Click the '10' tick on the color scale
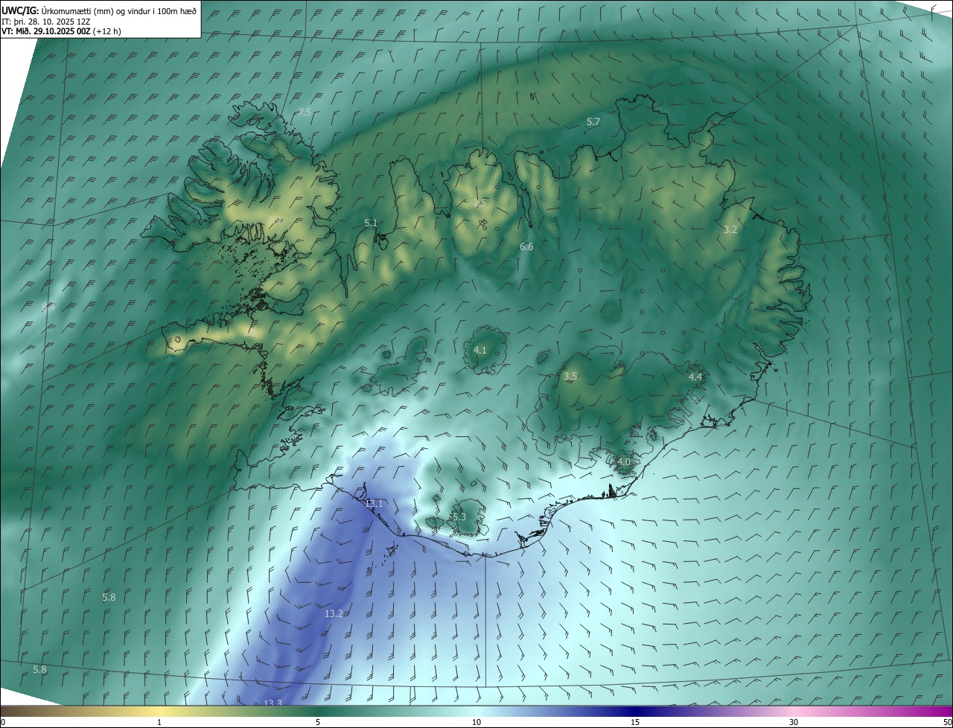The width and height of the screenshot is (953, 728). coord(476,722)
